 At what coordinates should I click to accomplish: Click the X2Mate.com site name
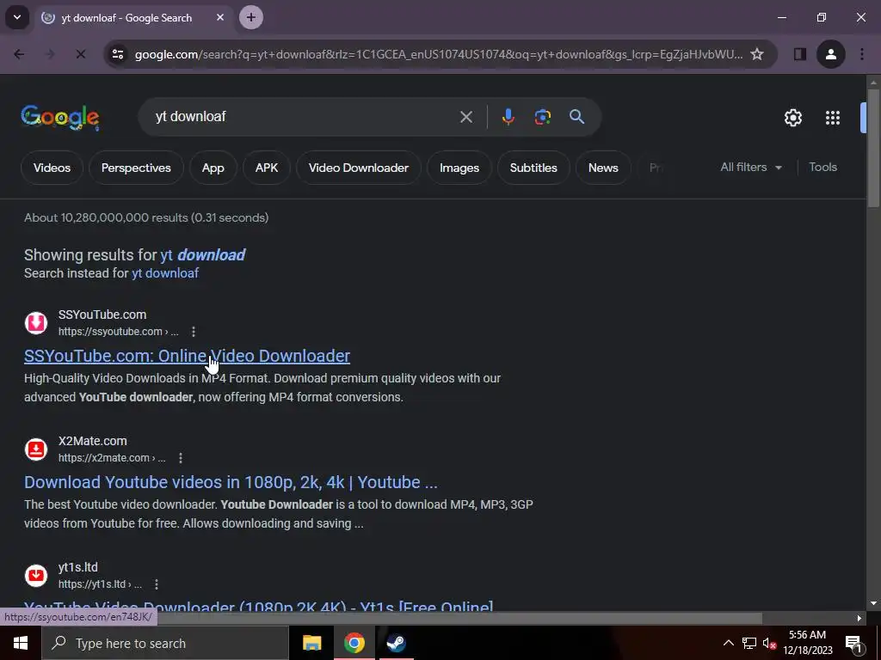(93, 441)
